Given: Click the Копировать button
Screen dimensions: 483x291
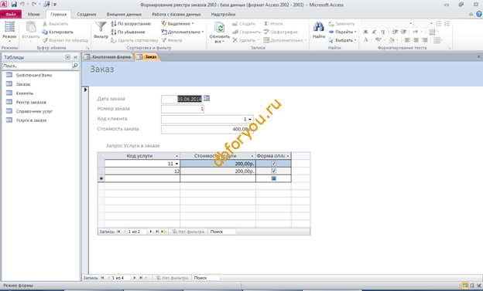Looking at the screenshot, I should pos(58,32).
